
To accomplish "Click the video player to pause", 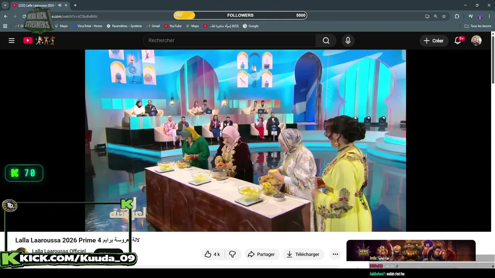I will click(x=246, y=141).
